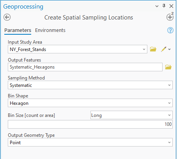
Task: Click the Input Study Area label
Action: [25, 42]
